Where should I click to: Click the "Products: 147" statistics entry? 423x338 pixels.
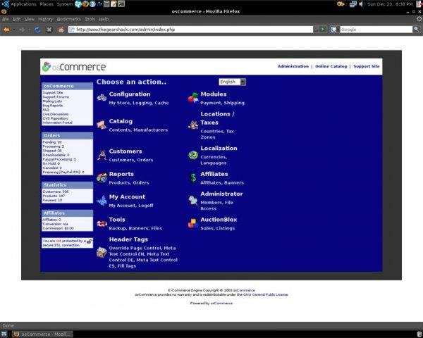pos(54,196)
